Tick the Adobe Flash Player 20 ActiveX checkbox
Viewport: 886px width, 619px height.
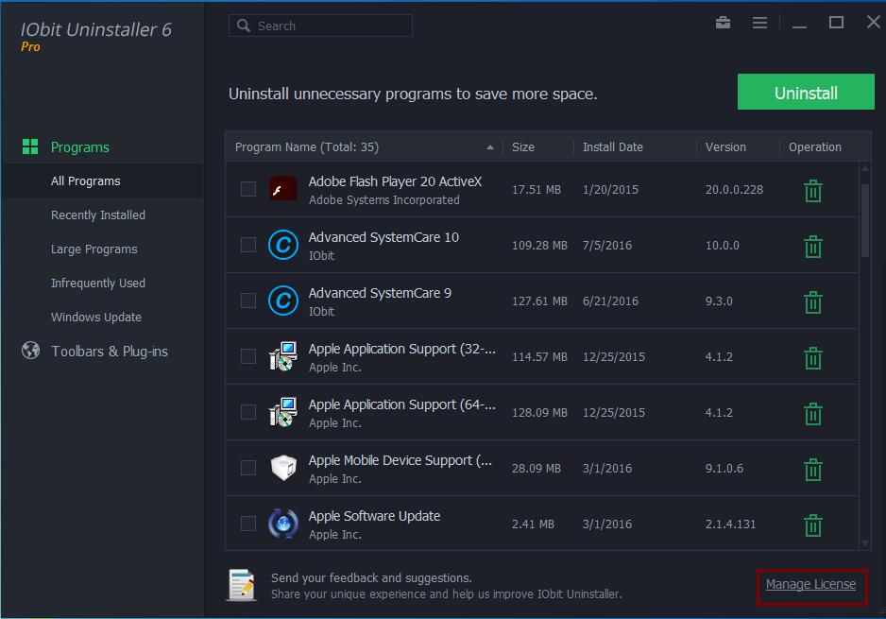[x=248, y=189]
